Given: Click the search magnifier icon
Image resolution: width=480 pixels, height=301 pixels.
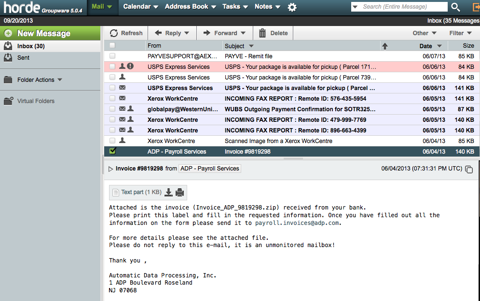Looking at the screenshot, I should click(x=455, y=7).
